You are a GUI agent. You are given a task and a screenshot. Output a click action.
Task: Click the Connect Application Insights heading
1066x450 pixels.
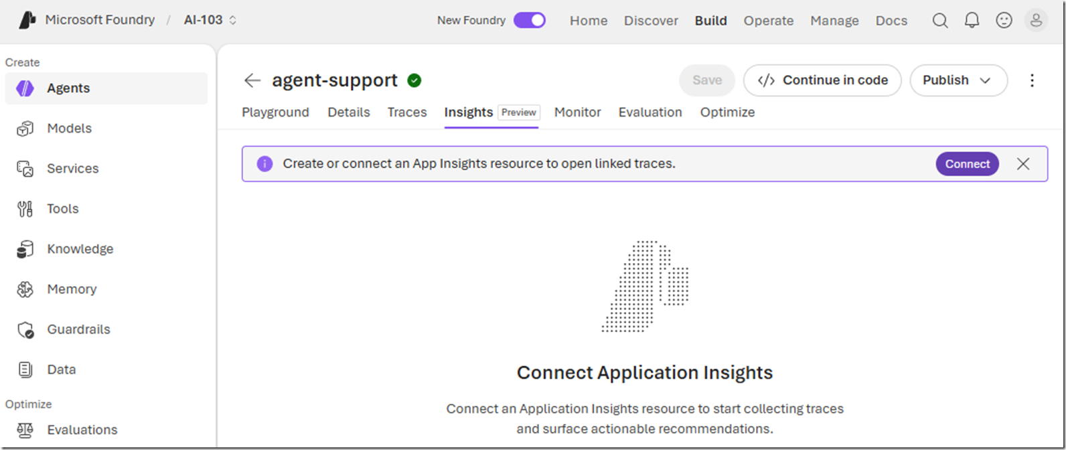(645, 373)
